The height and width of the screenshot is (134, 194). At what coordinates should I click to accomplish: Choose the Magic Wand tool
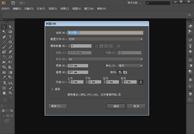click(x=4, y=32)
